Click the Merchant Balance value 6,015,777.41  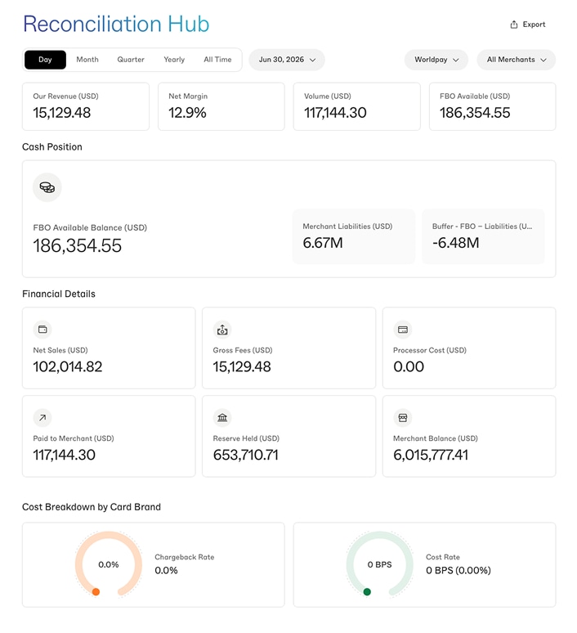pyautogui.click(x=431, y=455)
